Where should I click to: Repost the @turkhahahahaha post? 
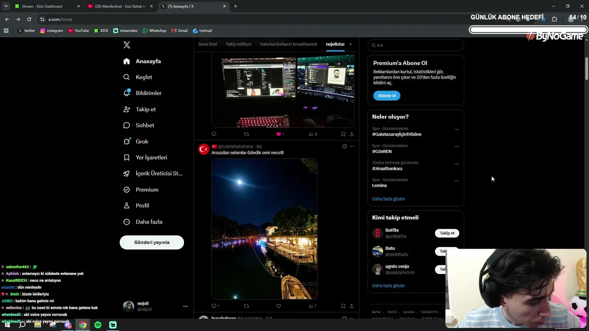coord(246,306)
